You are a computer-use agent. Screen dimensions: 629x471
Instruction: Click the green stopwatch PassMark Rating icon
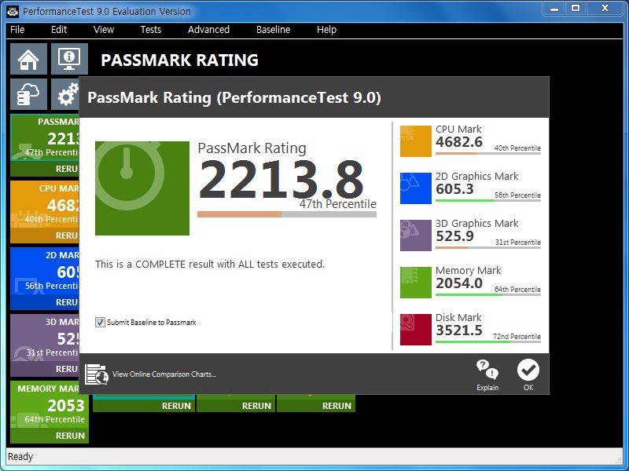pyautogui.click(x=142, y=188)
